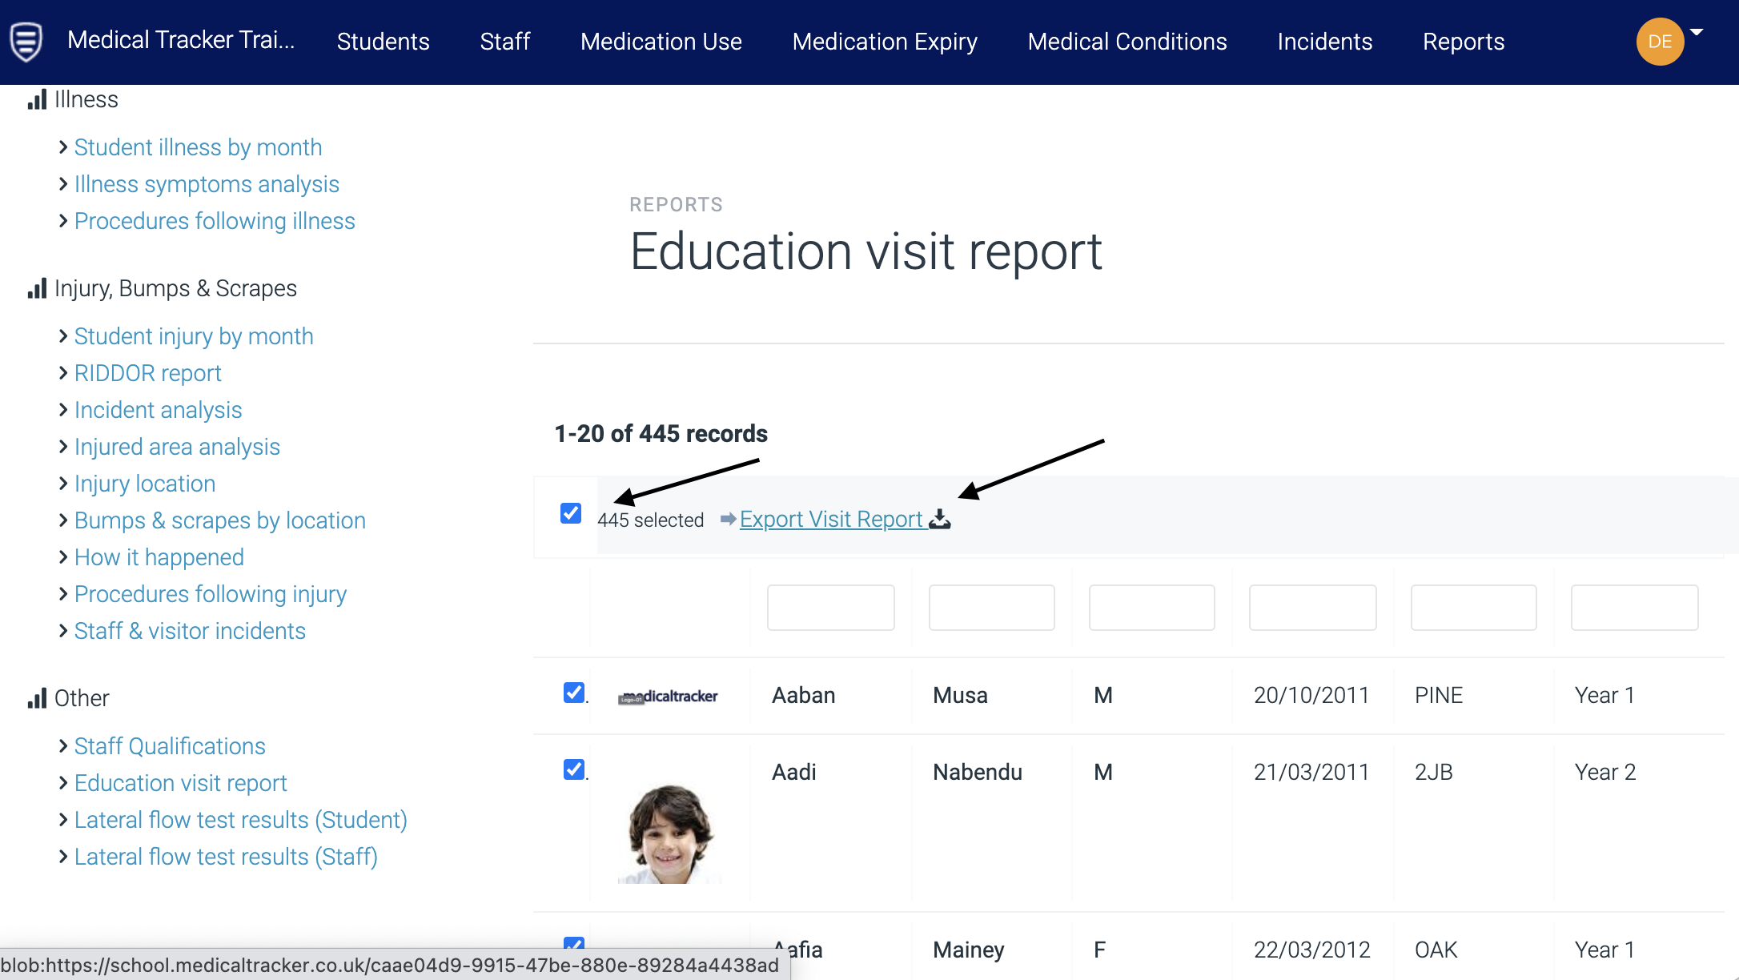This screenshot has height=980, width=1739.
Task: Open the Medication Expiry menu
Action: (885, 42)
